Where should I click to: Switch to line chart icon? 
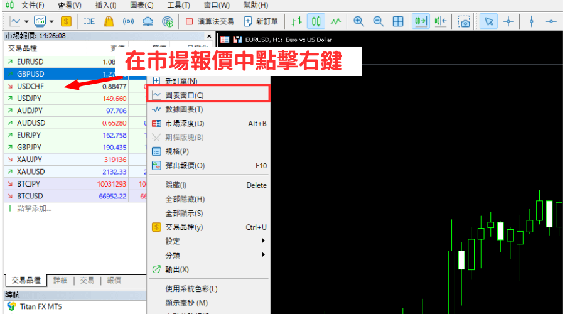tap(336, 21)
